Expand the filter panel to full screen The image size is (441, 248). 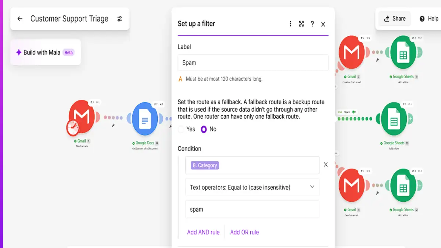[301, 24]
